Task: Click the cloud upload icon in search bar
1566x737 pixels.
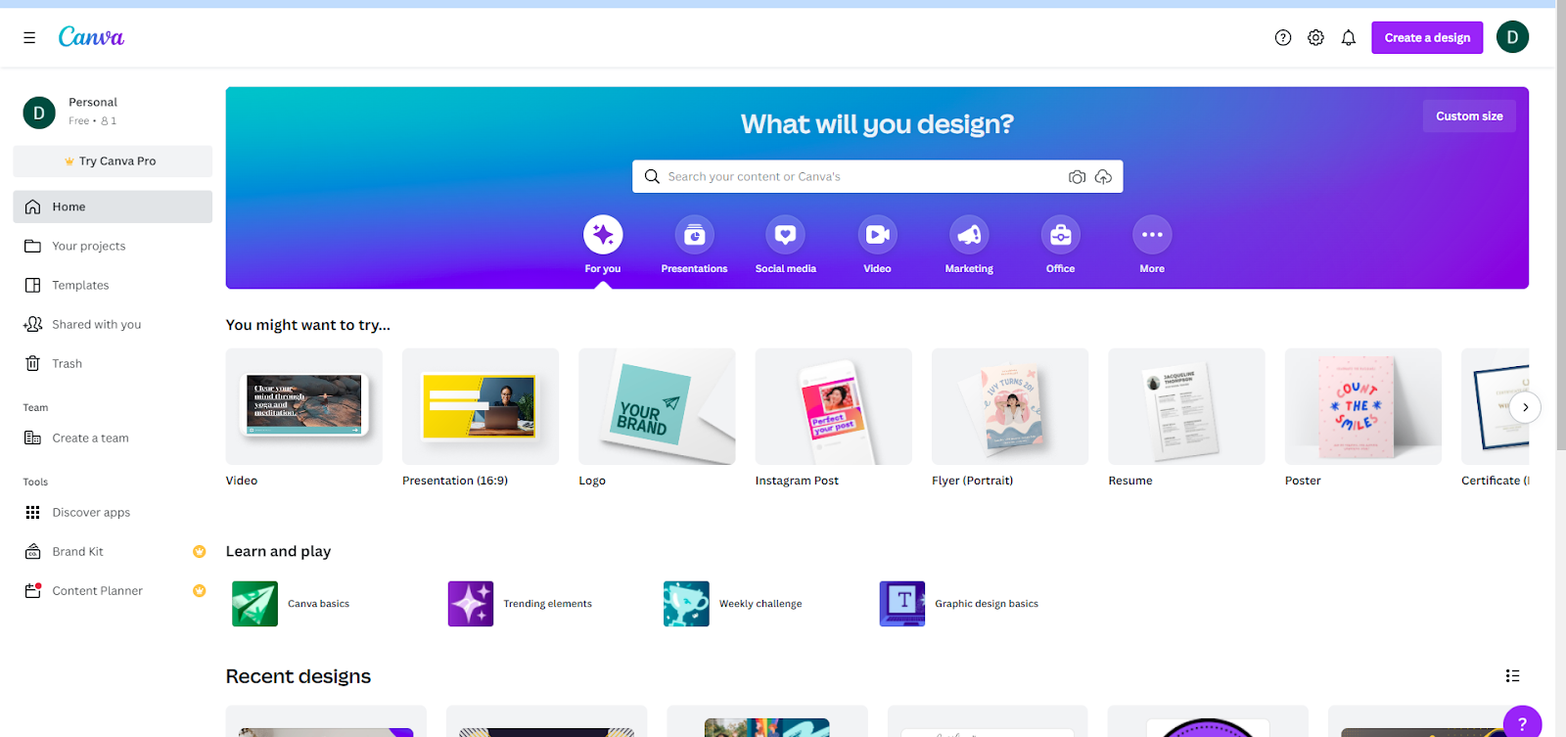Action: tap(1103, 177)
